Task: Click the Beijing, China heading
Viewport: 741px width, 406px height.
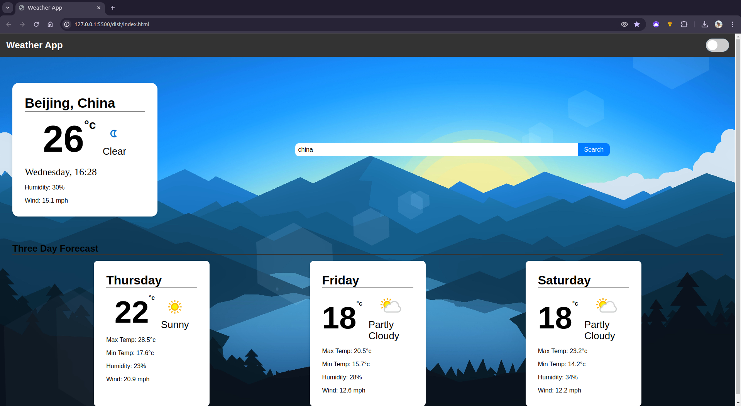Action: point(70,103)
